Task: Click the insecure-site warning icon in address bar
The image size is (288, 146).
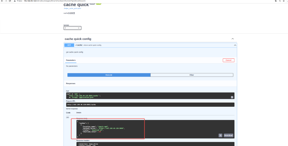Action: pos(15,1)
